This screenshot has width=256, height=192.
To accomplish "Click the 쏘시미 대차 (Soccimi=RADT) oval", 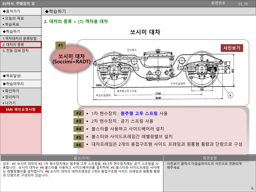I will [71, 58].
